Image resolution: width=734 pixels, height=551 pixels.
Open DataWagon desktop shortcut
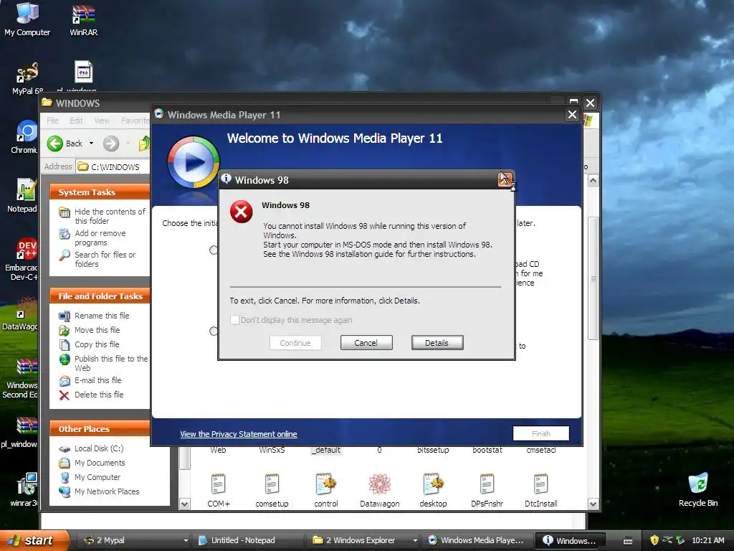pyautogui.click(x=21, y=314)
